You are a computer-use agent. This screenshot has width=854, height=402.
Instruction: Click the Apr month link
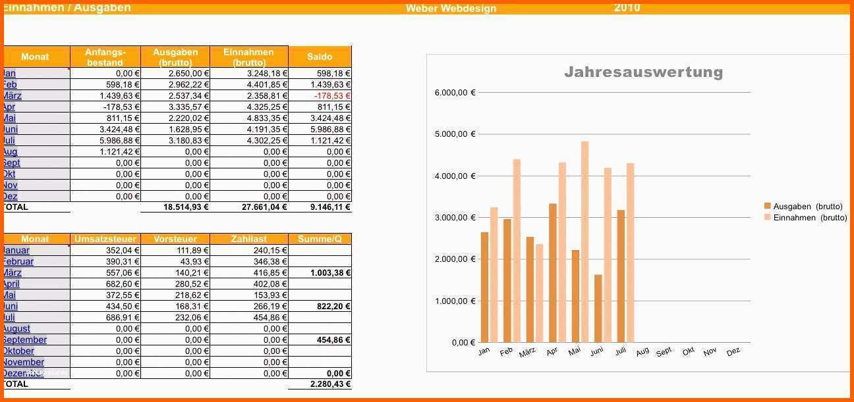(x=9, y=107)
